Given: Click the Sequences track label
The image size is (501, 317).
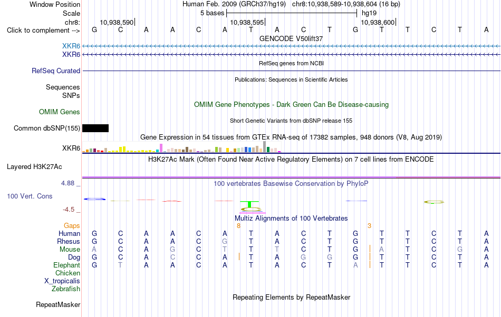Looking at the screenshot, I should pos(63,87).
